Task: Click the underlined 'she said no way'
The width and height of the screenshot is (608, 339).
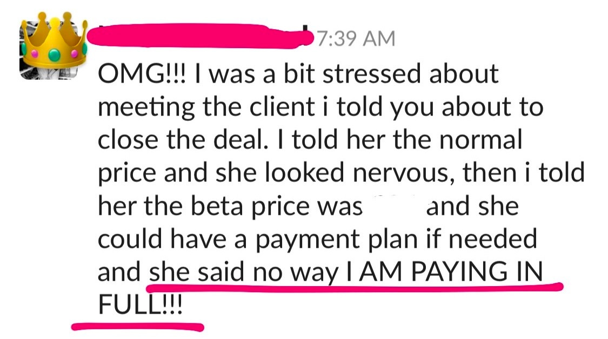Action: click(x=244, y=273)
